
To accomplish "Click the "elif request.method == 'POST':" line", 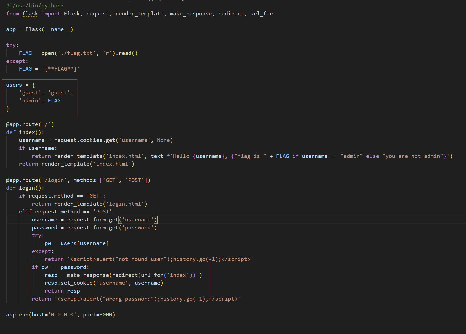I will [67, 212].
